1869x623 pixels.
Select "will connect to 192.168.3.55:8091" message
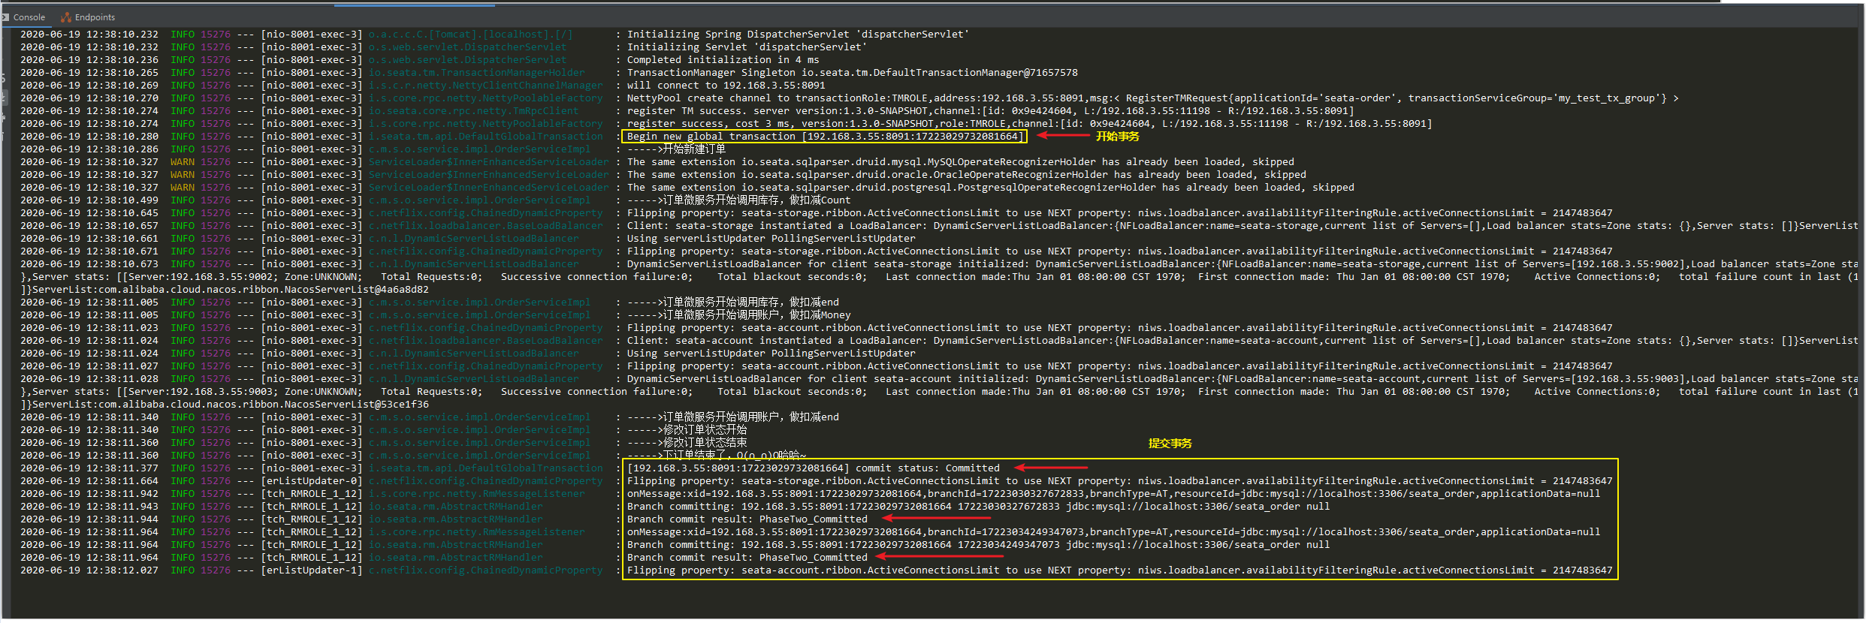point(726,86)
